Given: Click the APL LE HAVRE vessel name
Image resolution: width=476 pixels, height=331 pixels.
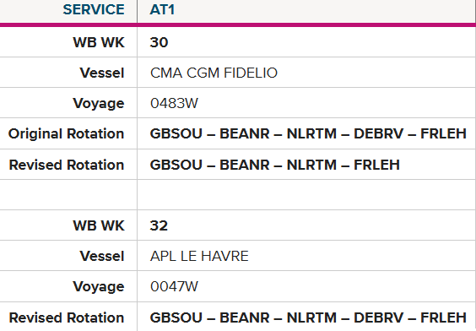Looking at the screenshot, I should 199,256.
